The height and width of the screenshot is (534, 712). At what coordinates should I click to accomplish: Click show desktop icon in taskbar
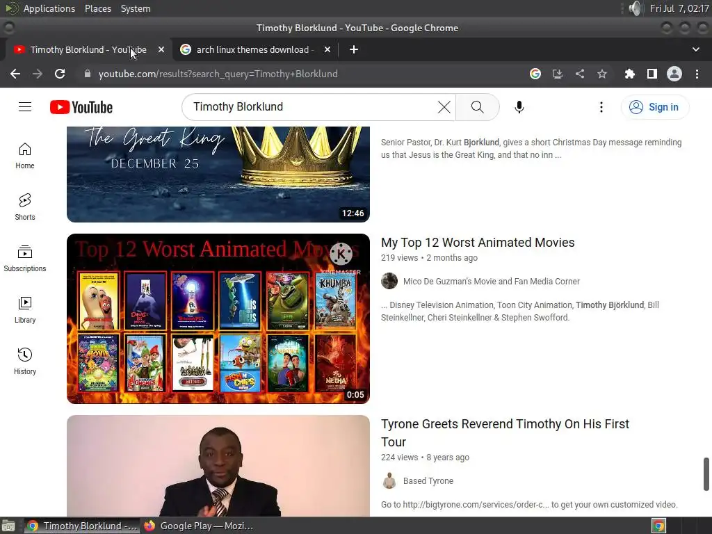8,526
